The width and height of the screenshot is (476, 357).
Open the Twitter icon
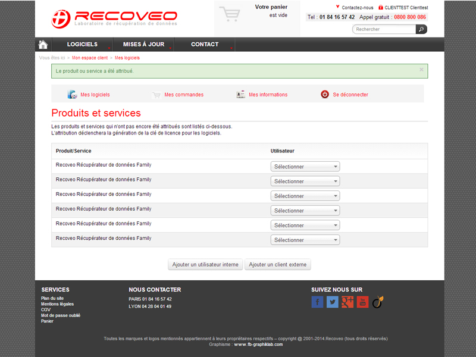point(333,302)
